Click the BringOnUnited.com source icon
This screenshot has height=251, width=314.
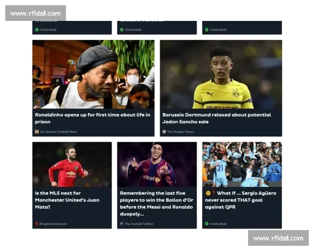click(x=37, y=224)
